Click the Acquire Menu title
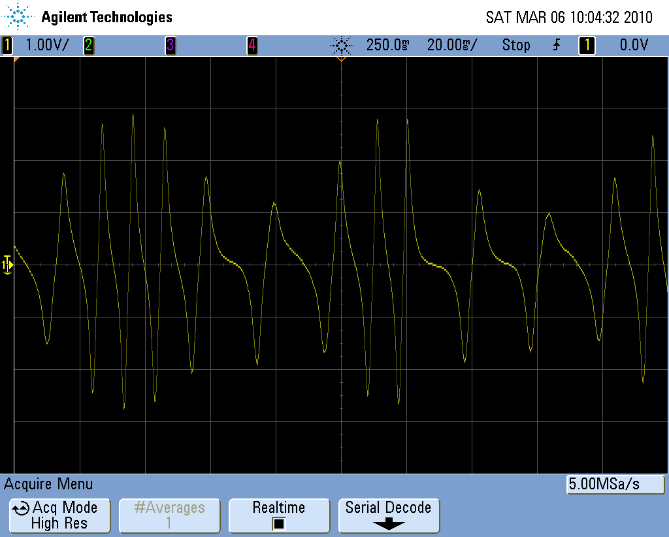This screenshot has width=669, height=537. [x=48, y=484]
